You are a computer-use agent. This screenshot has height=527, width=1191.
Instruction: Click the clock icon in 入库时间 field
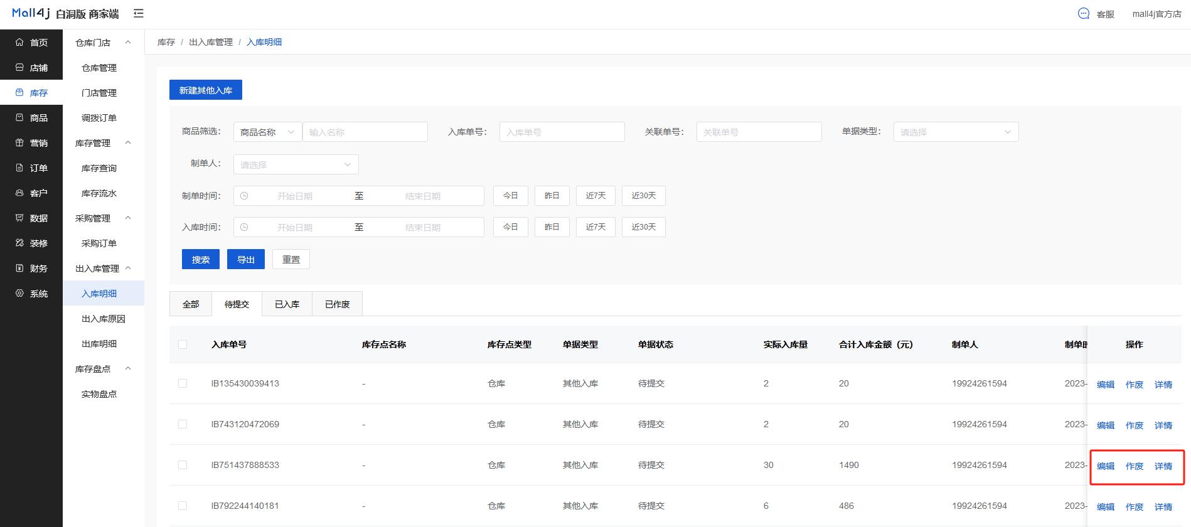coord(244,227)
